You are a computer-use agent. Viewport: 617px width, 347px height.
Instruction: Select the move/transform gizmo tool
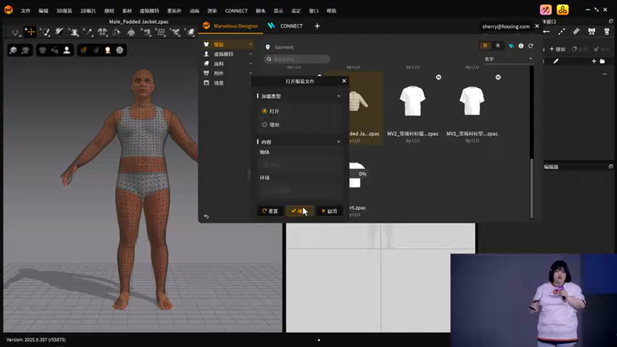(30, 32)
